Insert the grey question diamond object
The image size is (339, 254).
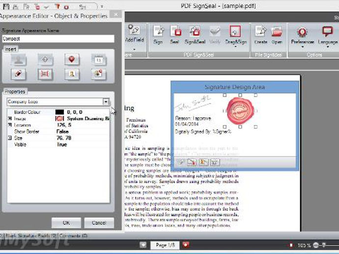point(45,59)
